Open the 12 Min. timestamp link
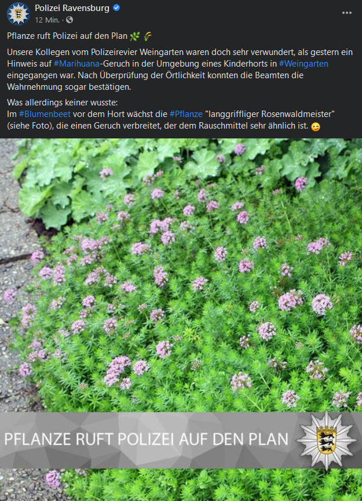 pyautogui.click(x=47, y=20)
